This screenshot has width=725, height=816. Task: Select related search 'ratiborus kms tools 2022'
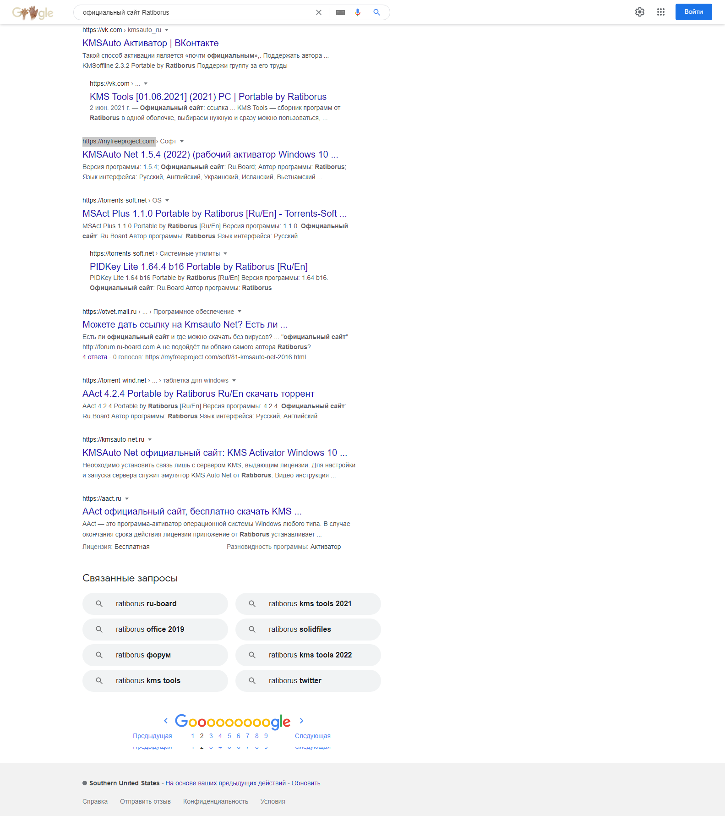pyautogui.click(x=308, y=655)
